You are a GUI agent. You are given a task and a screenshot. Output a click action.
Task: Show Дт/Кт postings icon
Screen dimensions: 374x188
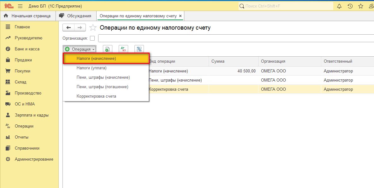click(x=123, y=49)
